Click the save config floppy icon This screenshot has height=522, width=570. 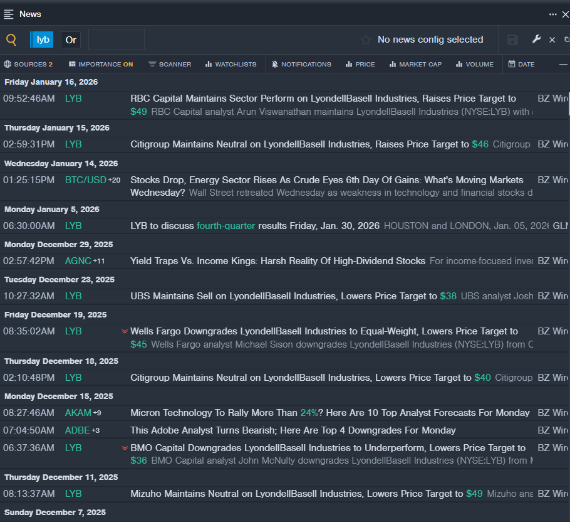point(512,40)
